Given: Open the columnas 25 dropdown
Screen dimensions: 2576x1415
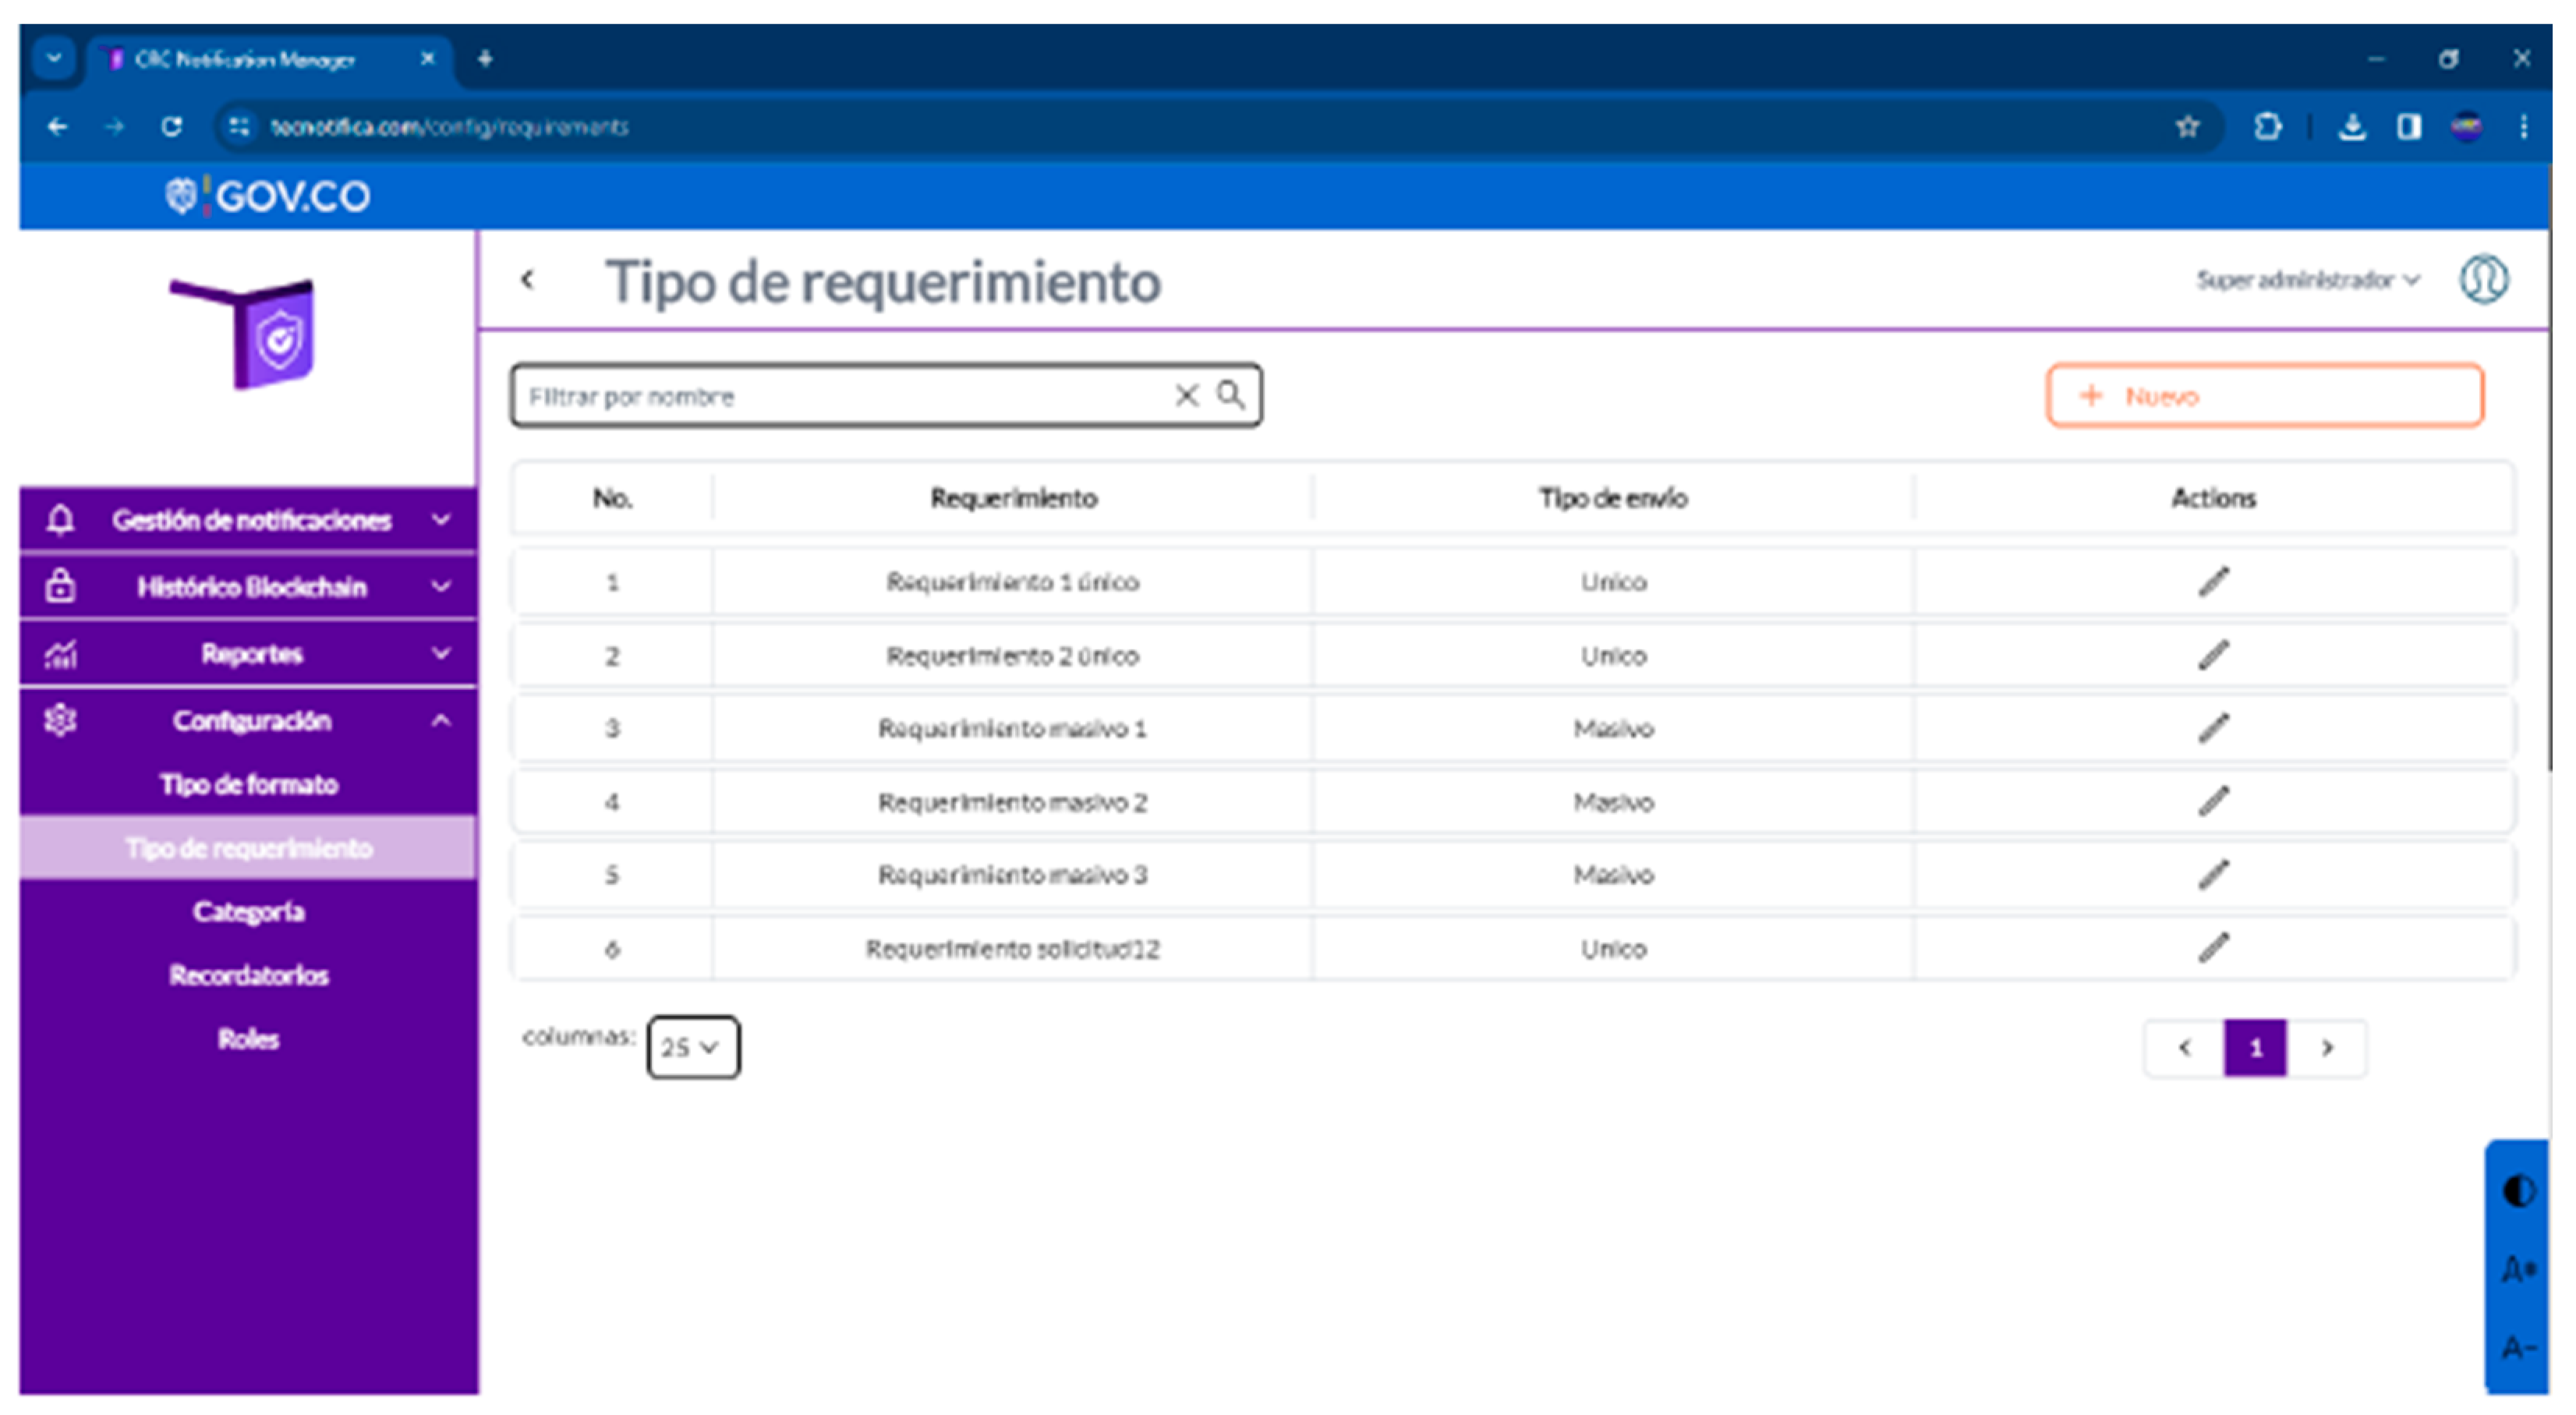Looking at the screenshot, I should [692, 1047].
